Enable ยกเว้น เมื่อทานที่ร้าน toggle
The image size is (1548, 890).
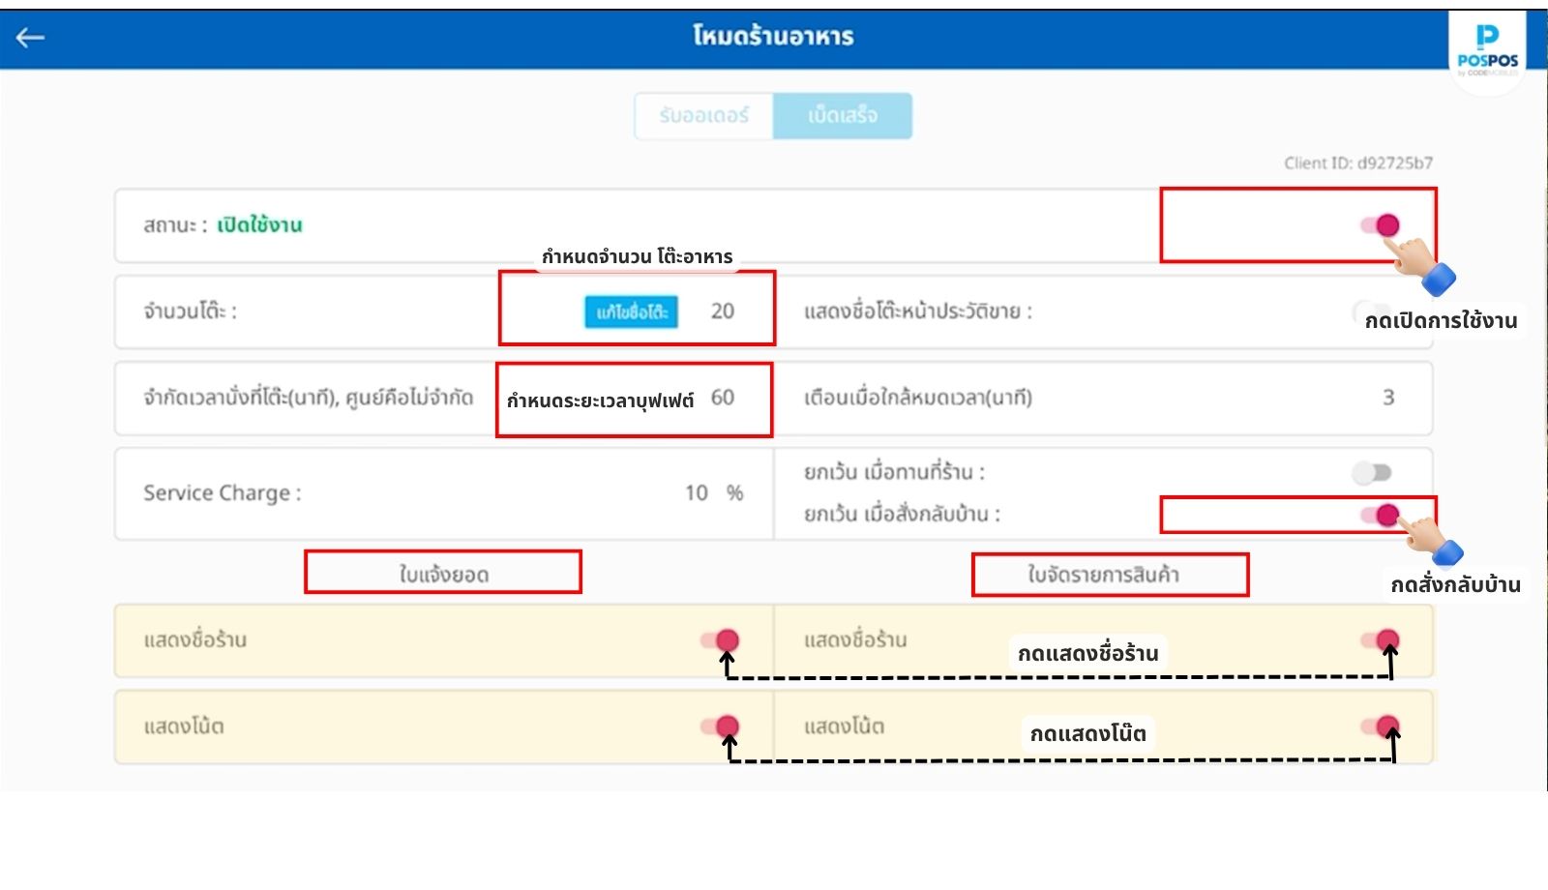tap(1372, 473)
